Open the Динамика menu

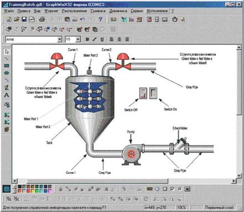click(118, 11)
